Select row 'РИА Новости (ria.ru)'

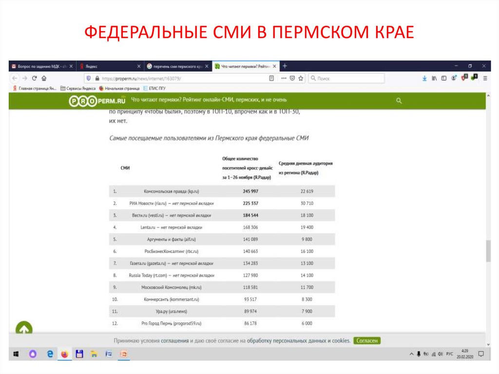222,203
